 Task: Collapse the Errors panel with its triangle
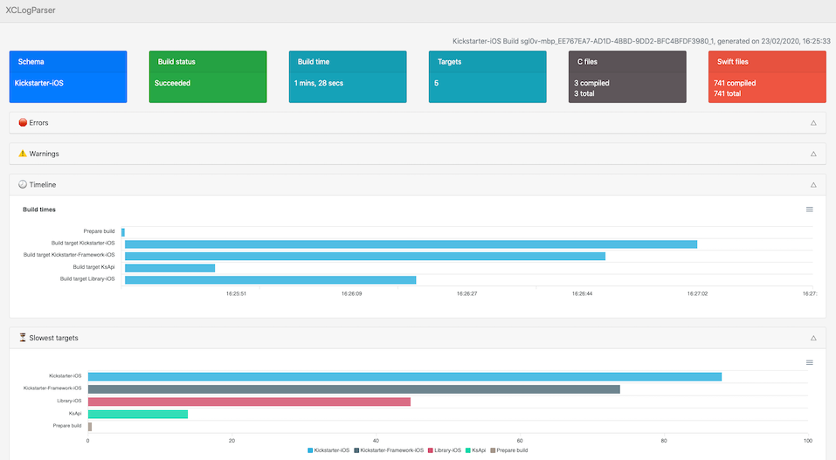tap(813, 123)
